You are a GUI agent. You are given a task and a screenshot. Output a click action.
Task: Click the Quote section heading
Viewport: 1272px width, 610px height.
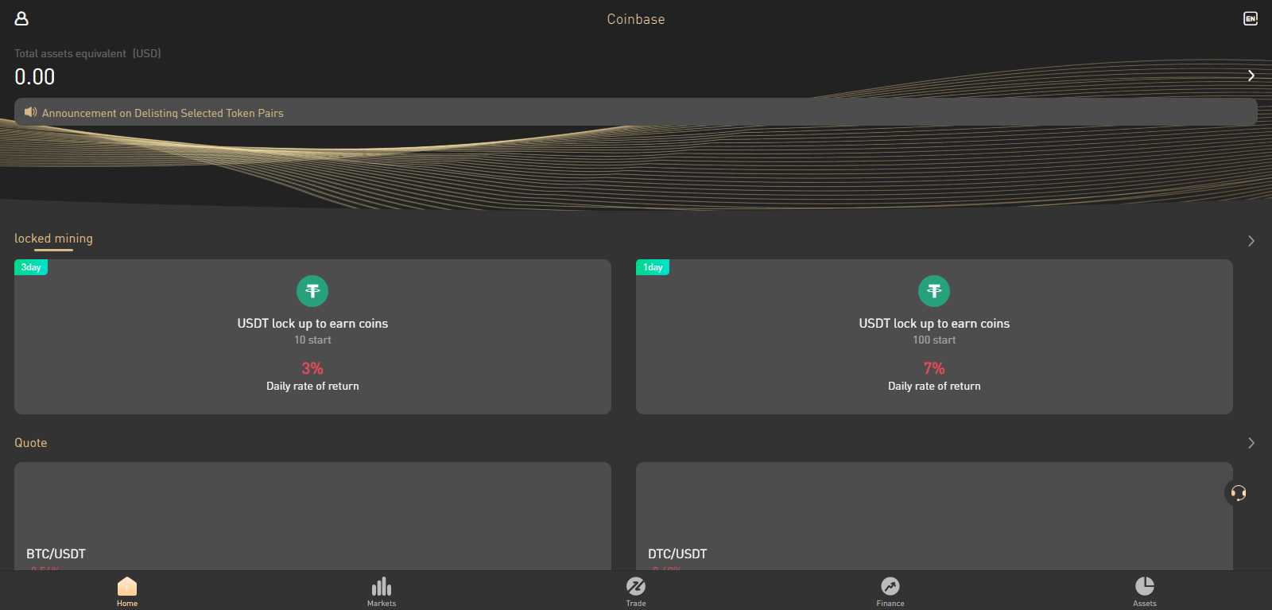31,443
